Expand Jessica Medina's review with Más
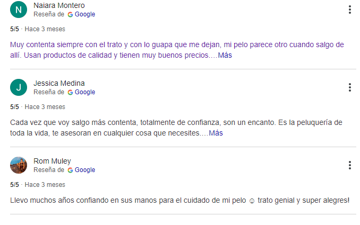This screenshot has width=360, height=225. [x=216, y=133]
